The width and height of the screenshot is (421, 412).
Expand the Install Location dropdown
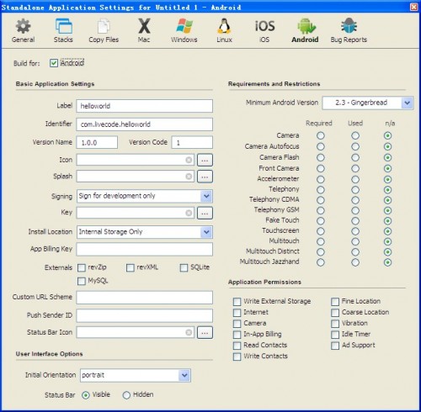click(206, 232)
